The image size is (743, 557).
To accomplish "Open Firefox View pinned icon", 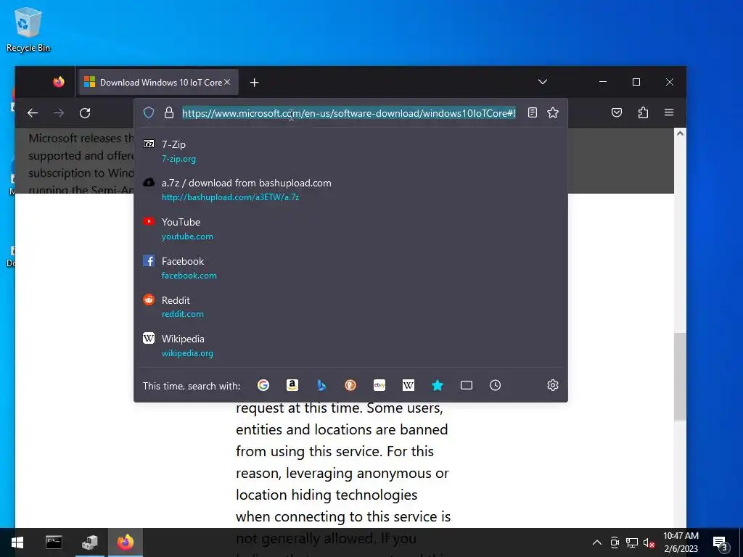I will tap(59, 82).
